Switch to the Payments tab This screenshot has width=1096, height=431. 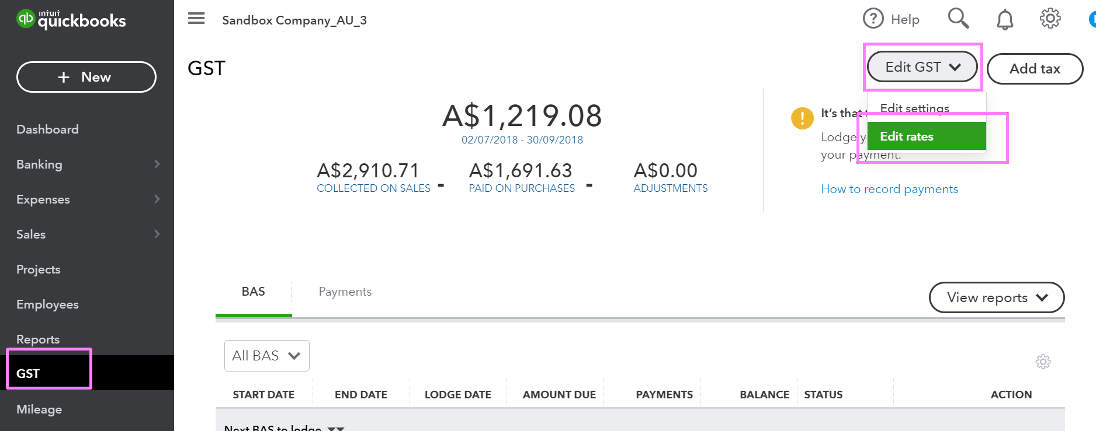[345, 292]
